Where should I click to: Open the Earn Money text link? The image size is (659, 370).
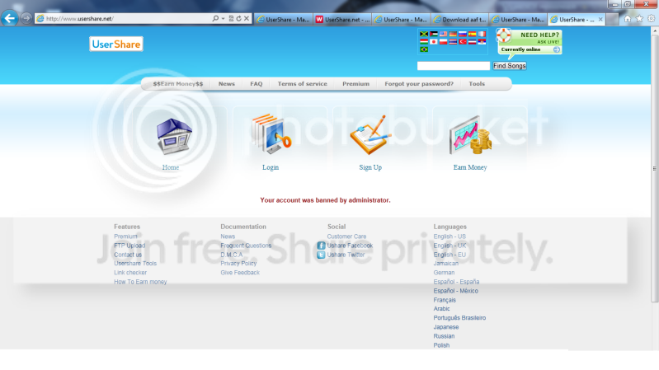pos(470,167)
